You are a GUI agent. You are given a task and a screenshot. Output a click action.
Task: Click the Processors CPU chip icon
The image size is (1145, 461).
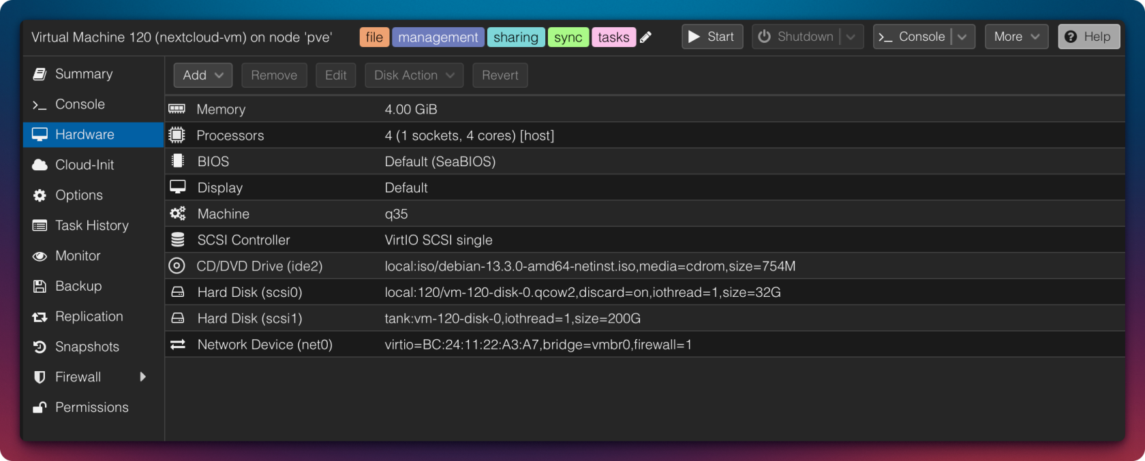[x=177, y=136]
